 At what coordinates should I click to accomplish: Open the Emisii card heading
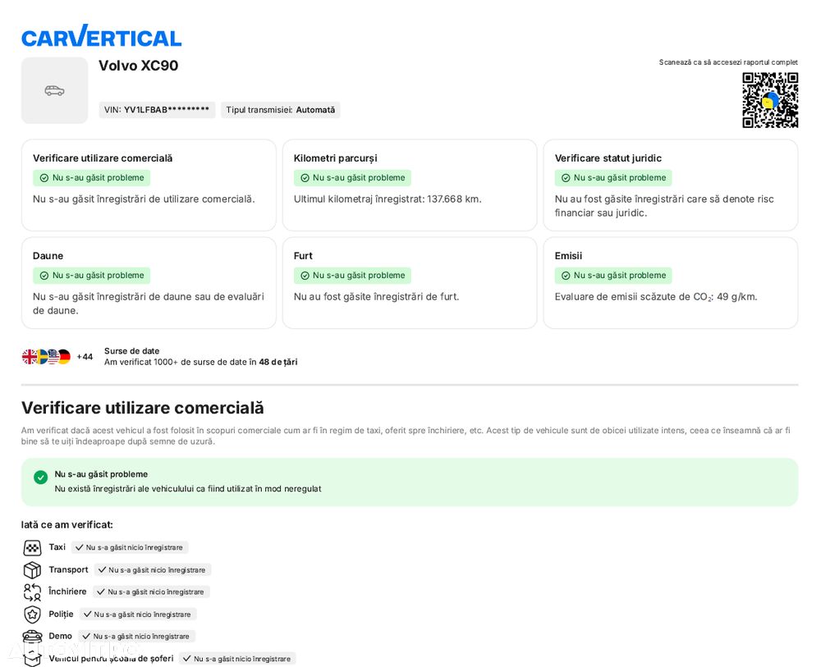[x=569, y=256]
